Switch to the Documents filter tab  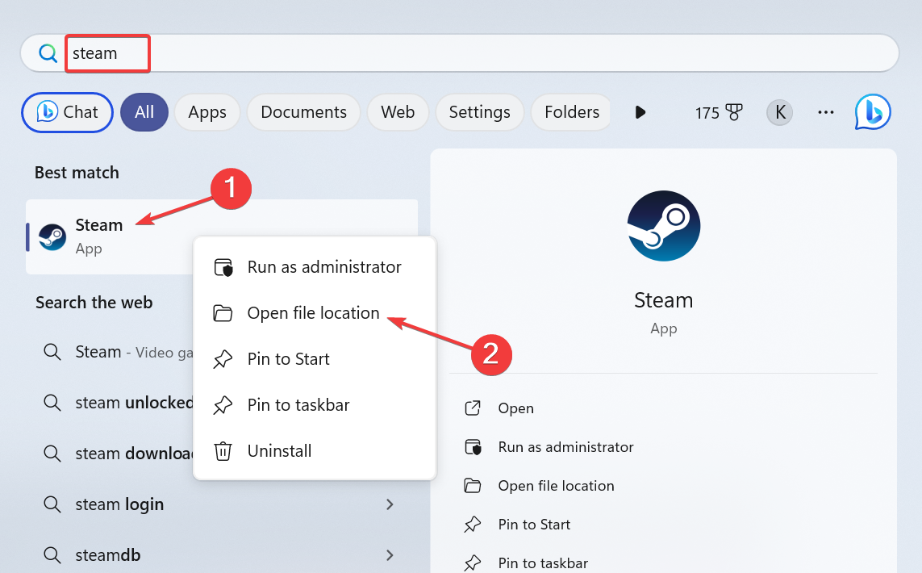click(x=303, y=112)
